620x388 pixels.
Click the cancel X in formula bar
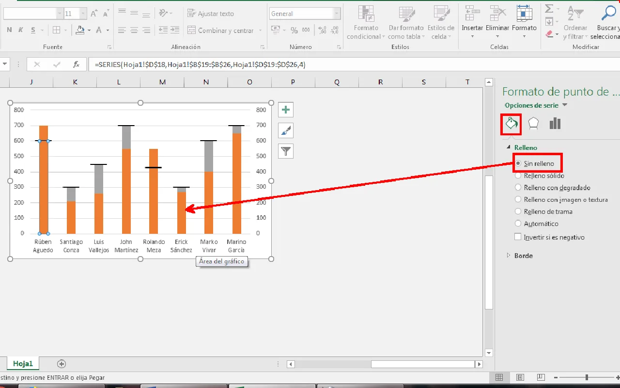coord(37,64)
